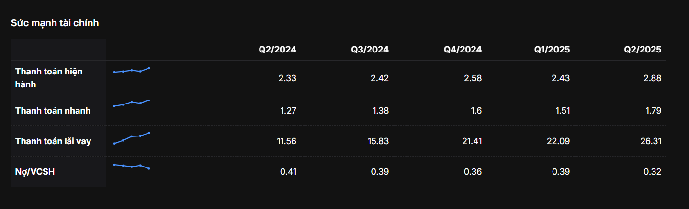Click the Thanh toán hiện hành row label
Viewport: 689px width, 209px height.
49,78
